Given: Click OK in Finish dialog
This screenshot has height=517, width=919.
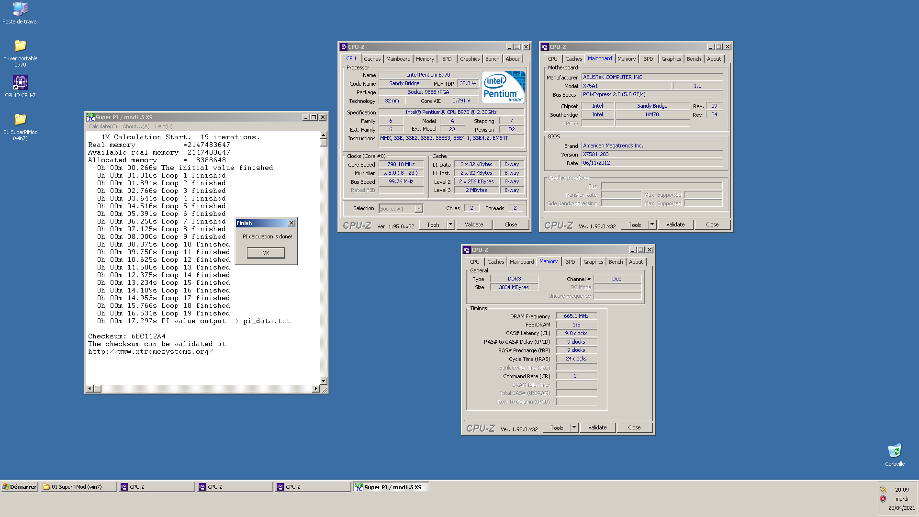Looking at the screenshot, I should (x=266, y=253).
